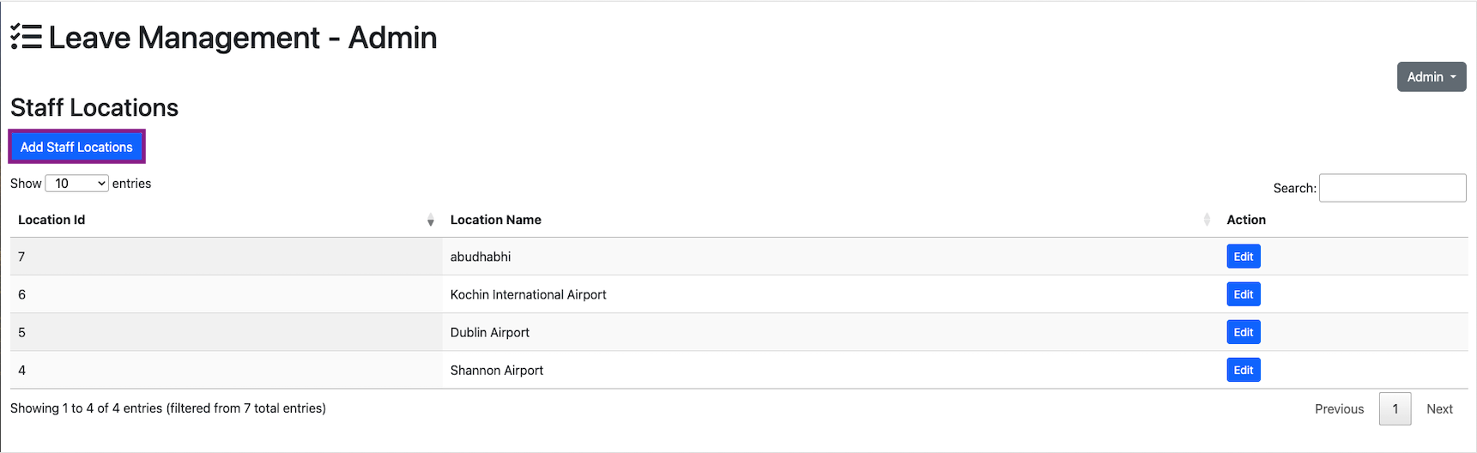Edit Kochin International Airport entry
Viewport: 1477px width, 453px height.
click(x=1243, y=294)
